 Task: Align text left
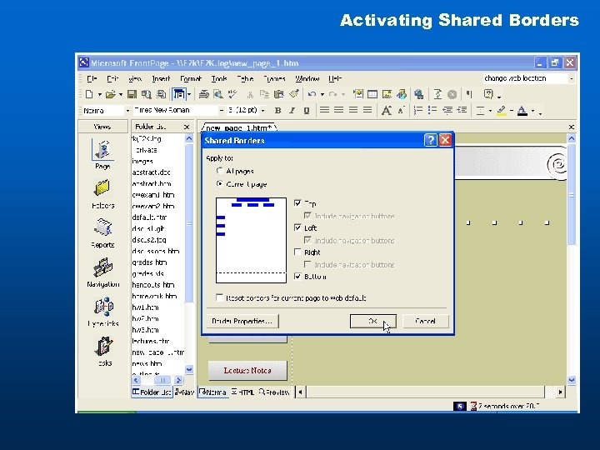point(324,110)
